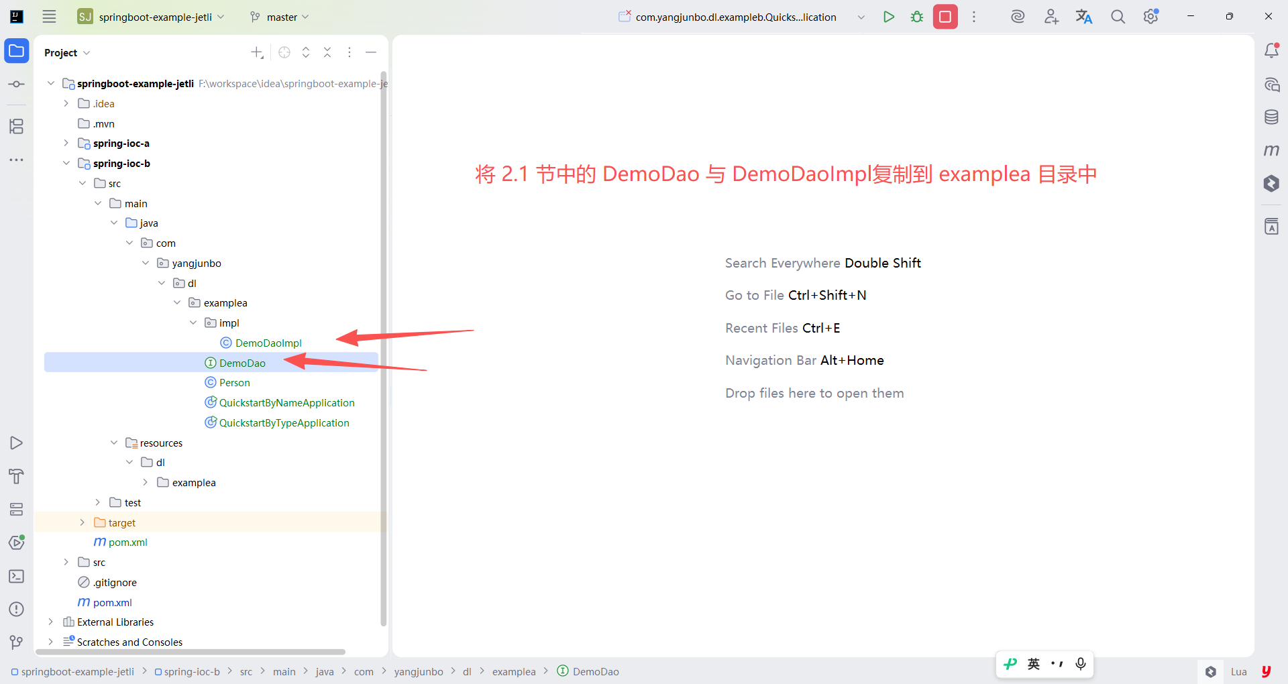The width and height of the screenshot is (1288, 684).
Task: Collapse the examplea package
Action: point(177,303)
